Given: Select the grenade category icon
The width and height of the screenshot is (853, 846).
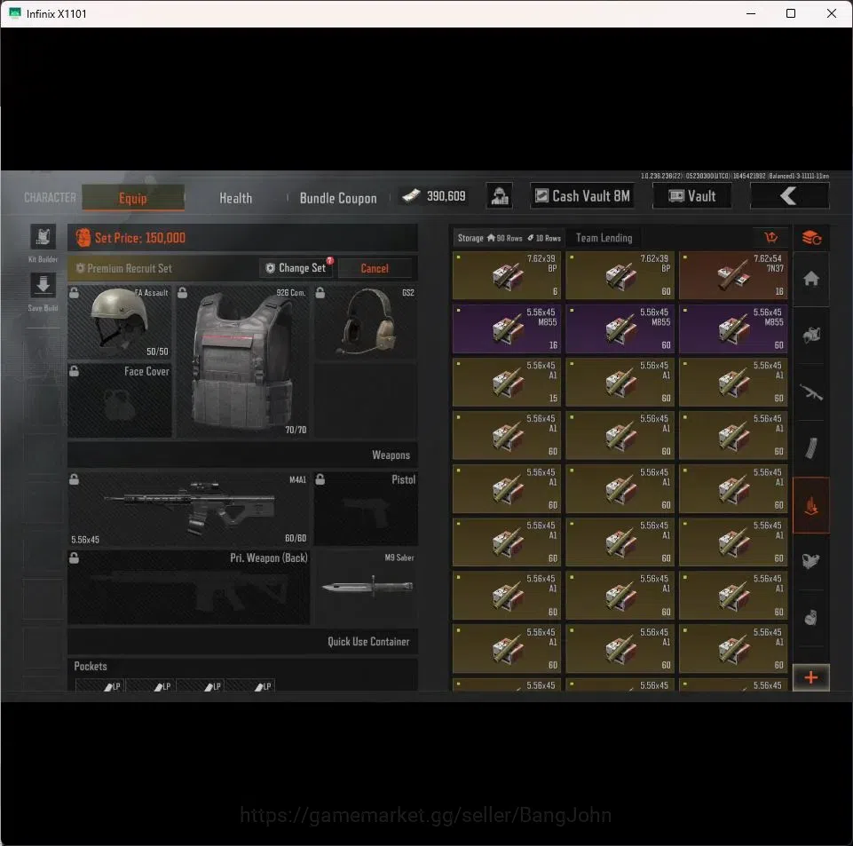Looking at the screenshot, I should (811, 618).
